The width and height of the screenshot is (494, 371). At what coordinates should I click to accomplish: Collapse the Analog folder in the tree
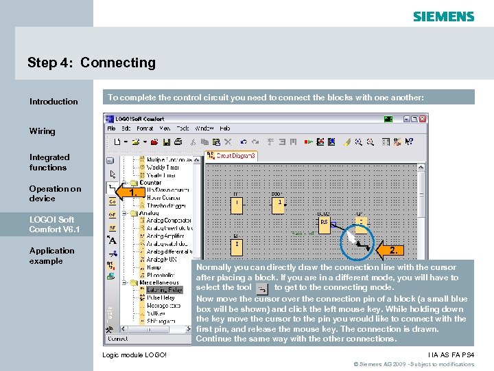124,213
